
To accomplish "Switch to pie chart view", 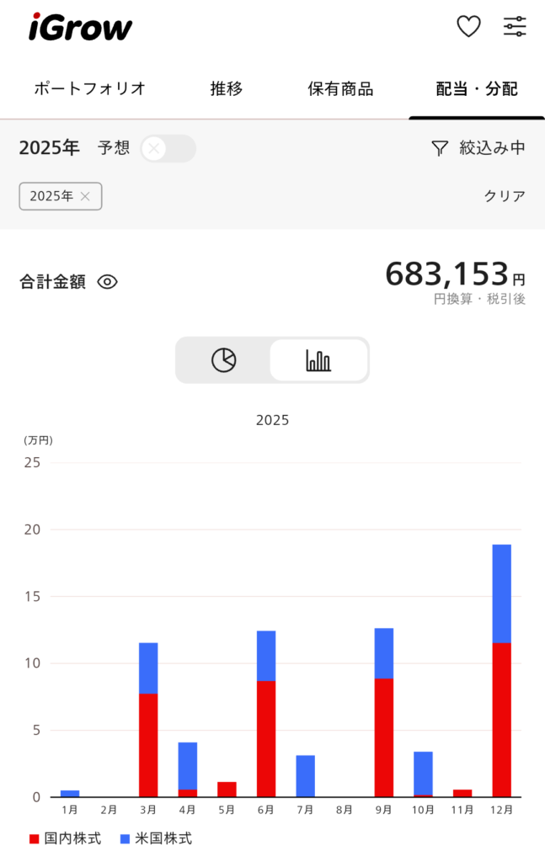I will (224, 360).
